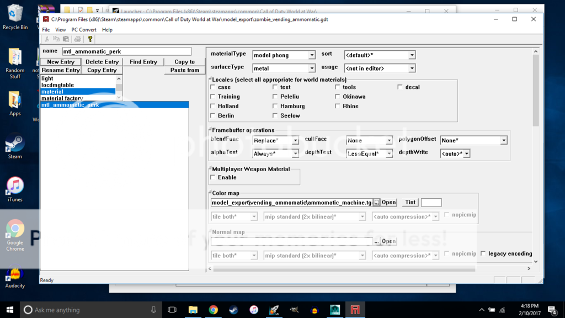Select the iTunes desktop shortcut
The width and height of the screenshot is (565, 318).
(15, 189)
